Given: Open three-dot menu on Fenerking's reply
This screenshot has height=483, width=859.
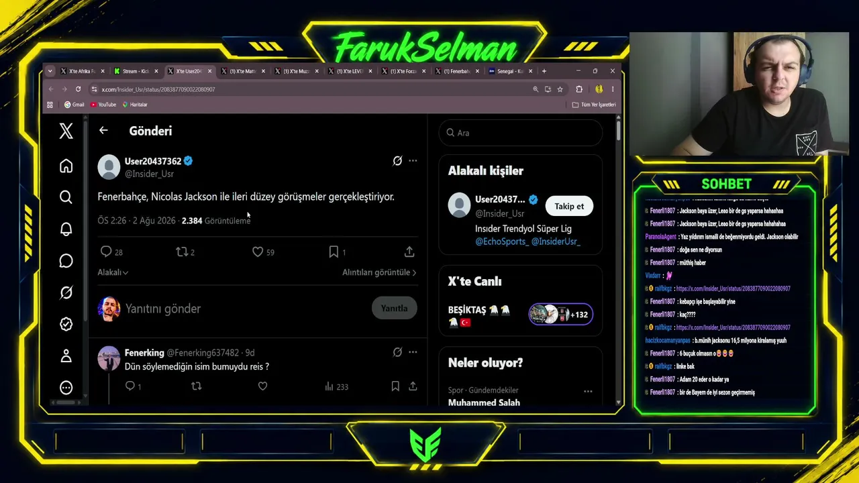Looking at the screenshot, I should click(413, 352).
